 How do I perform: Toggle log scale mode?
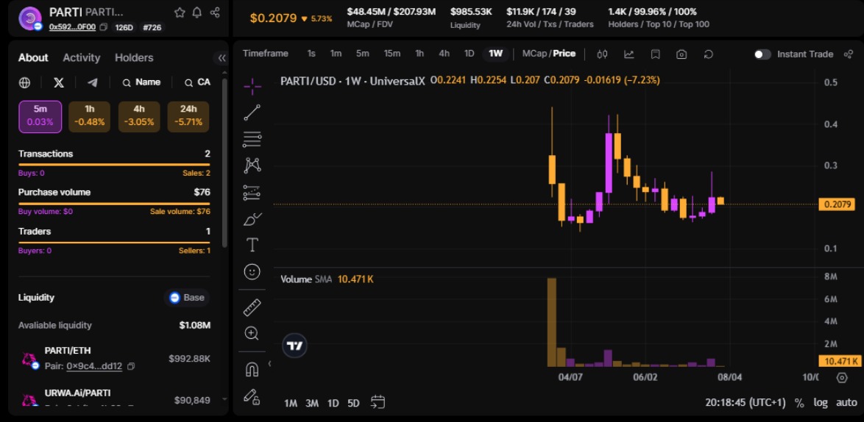(x=821, y=403)
